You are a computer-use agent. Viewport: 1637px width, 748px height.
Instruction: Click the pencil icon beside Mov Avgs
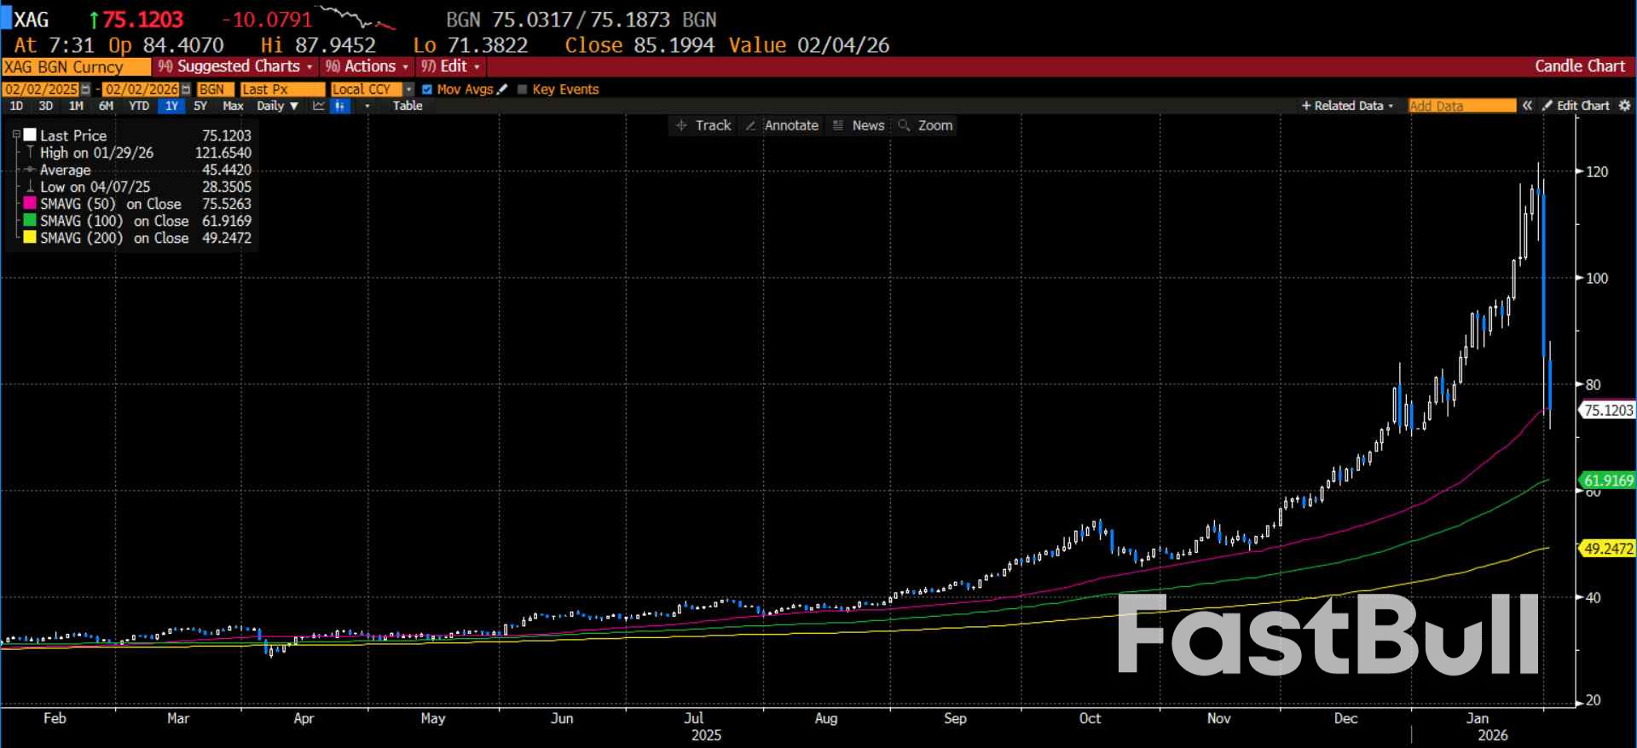point(502,89)
